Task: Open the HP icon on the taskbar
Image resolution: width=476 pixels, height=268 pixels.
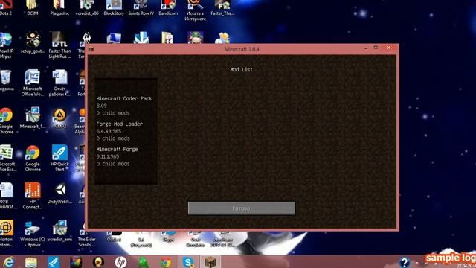Action: pyautogui.click(x=120, y=262)
